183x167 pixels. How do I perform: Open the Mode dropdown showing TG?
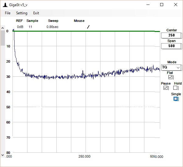click(171, 67)
